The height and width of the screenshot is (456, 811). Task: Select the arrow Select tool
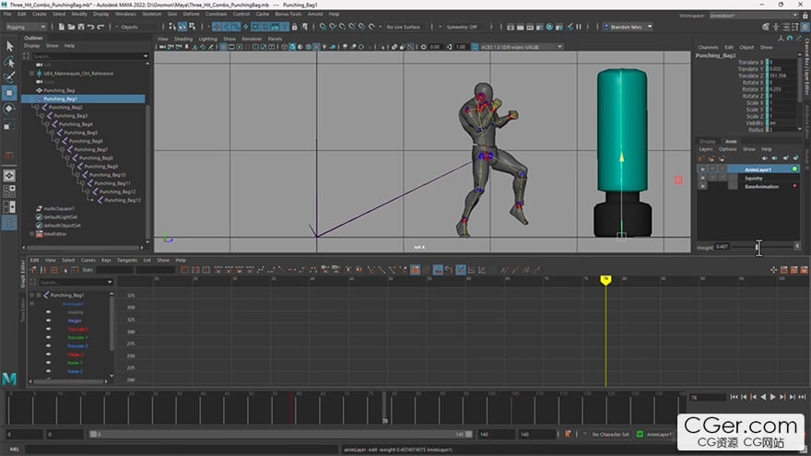(x=10, y=45)
